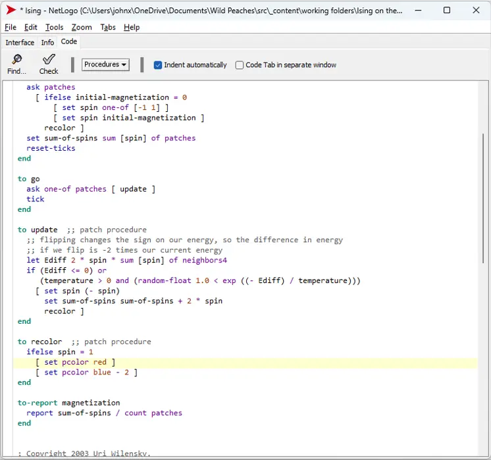This screenshot has width=491, height=460.
Task: Click the 'ask patches' line
Action: (51, 87)
